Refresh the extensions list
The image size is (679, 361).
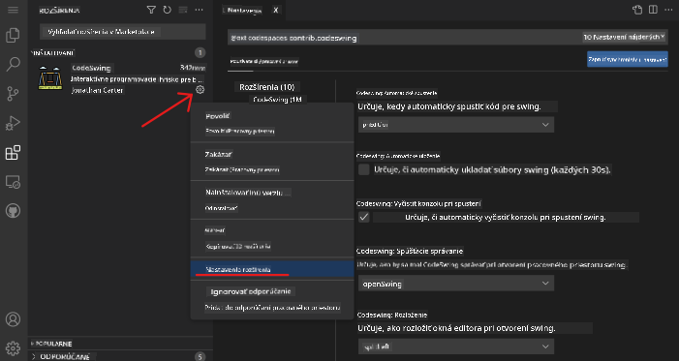[168, 10]
